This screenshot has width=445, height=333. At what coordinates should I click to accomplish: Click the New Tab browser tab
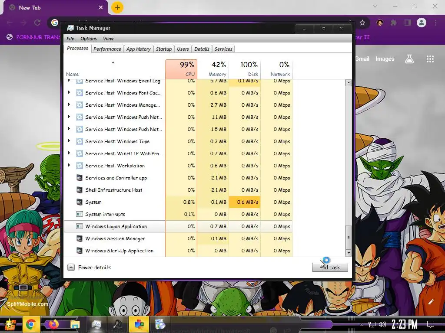[x=55, y=8]
